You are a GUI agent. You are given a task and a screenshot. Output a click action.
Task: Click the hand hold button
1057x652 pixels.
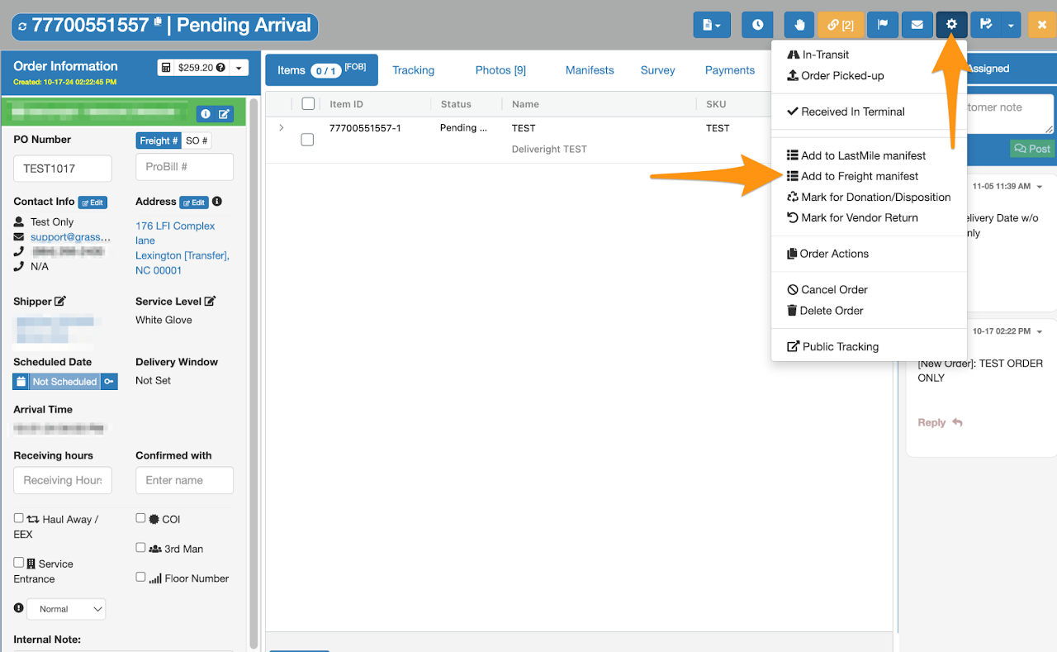pyautogui.click(x=799, y=25)
